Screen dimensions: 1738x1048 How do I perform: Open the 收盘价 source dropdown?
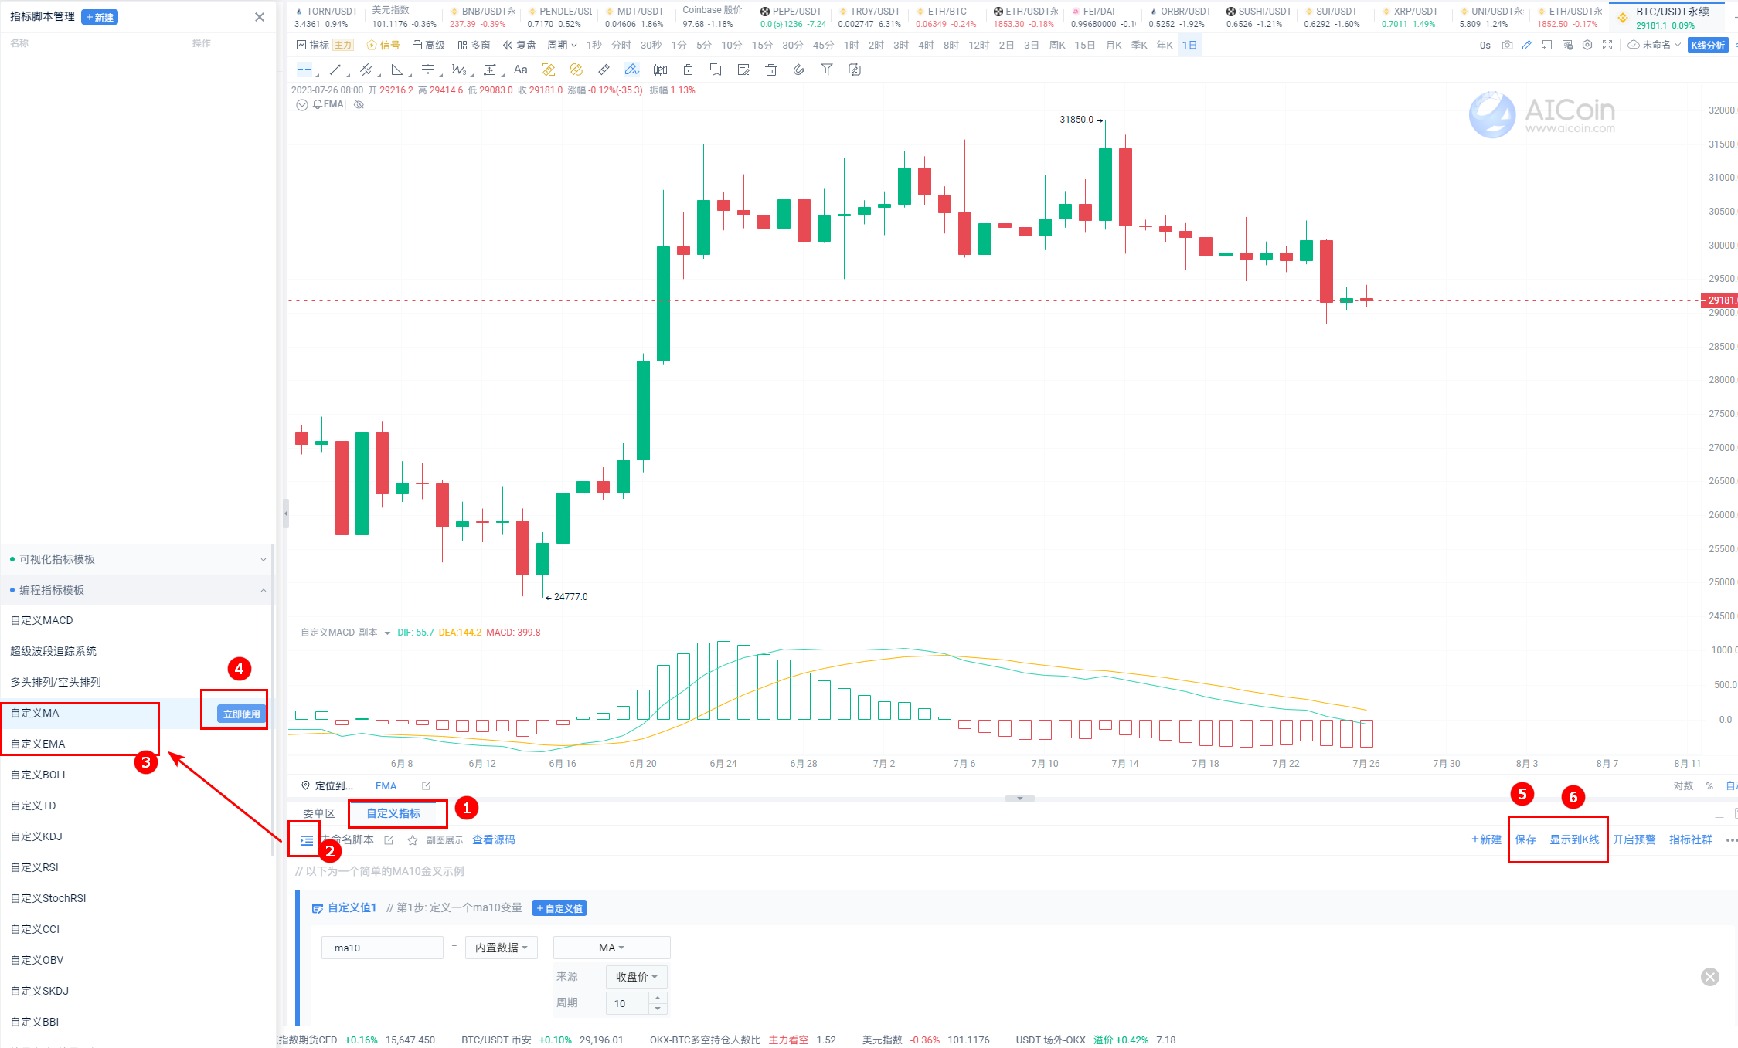[636, 977]
